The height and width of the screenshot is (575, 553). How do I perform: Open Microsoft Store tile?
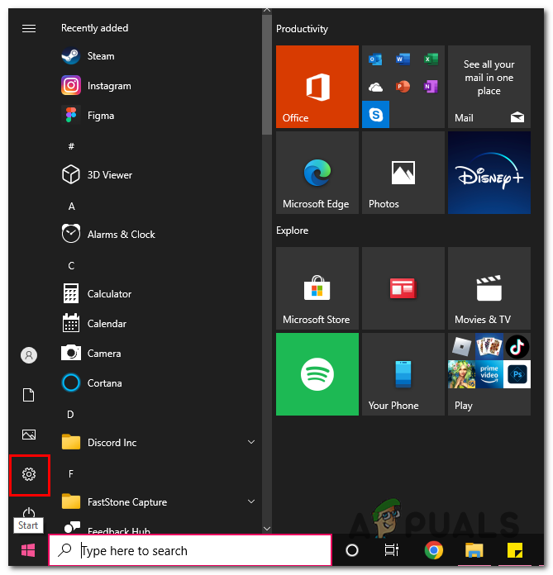coord(317,287)
